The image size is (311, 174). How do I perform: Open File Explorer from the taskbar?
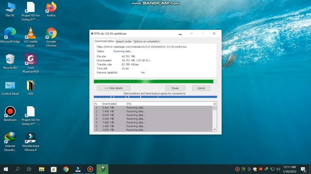pyautogui.click(x=41, y=169)
